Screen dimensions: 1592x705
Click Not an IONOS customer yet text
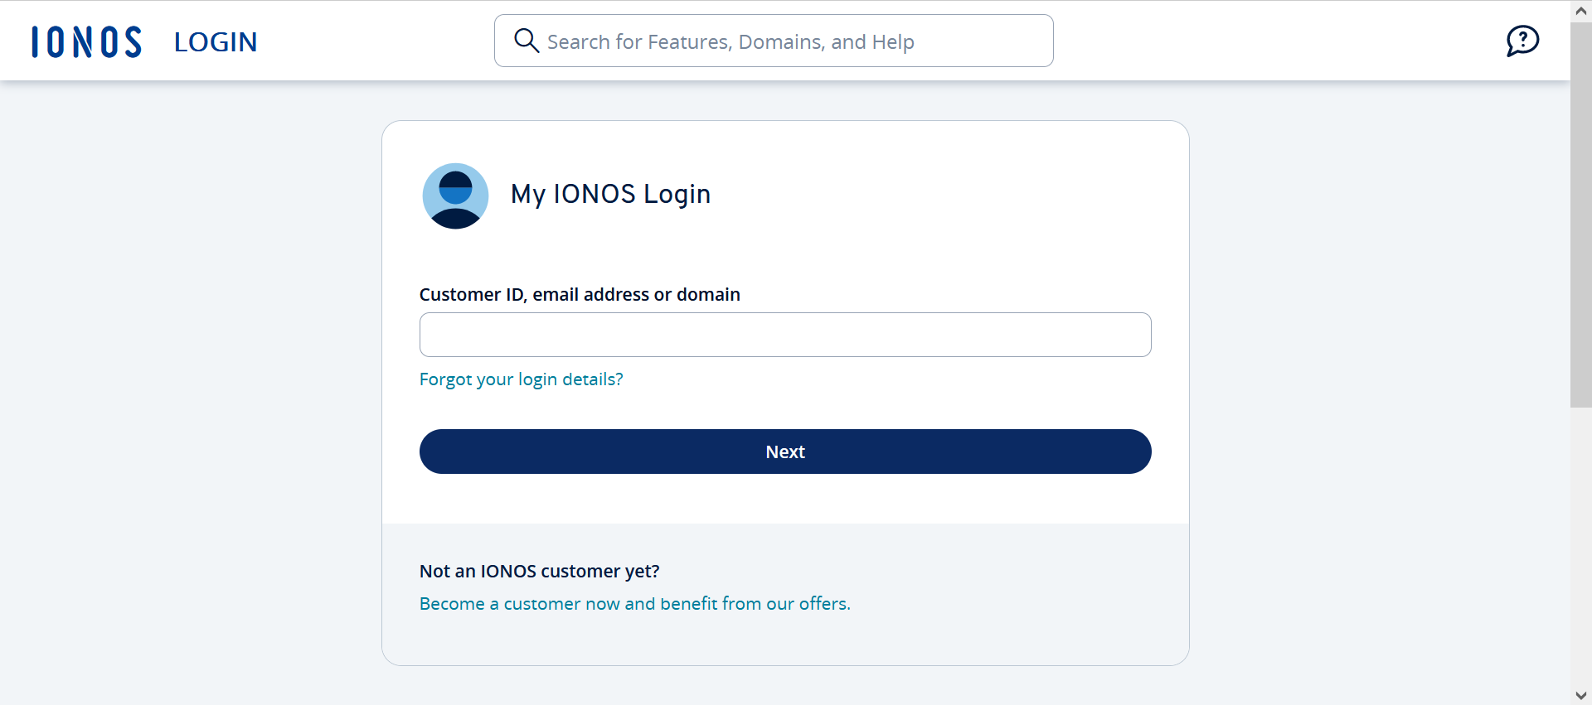coord(540,572)
